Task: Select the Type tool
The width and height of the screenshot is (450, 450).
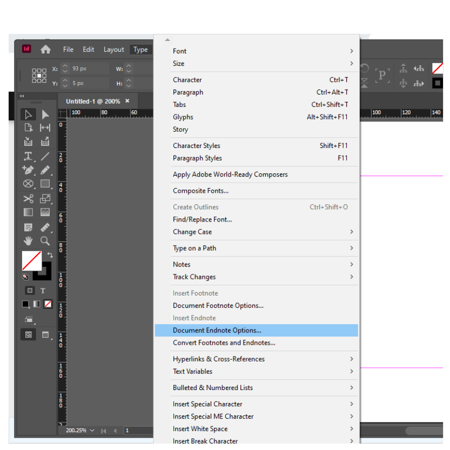Action: point(28,157)
